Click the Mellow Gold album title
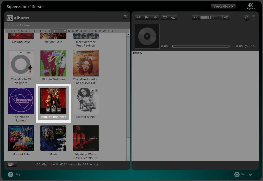This screenshot has height=181, width=263. [x=53, y=42]
